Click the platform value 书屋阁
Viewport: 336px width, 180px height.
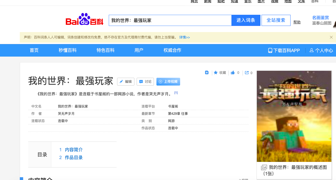pyautogui.click(x=173, y=106)
